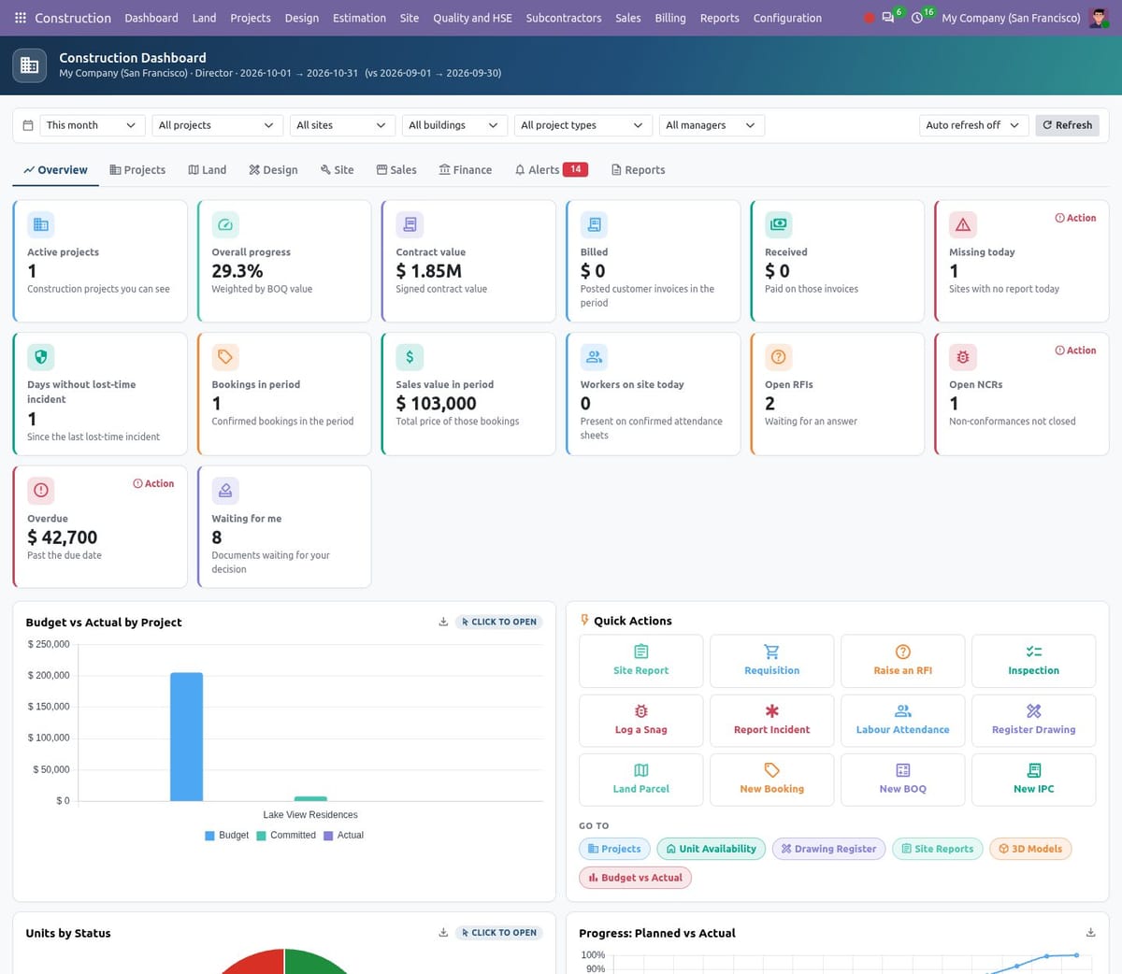1122x974 pixels.
Task: Go to Budget vs Actual link chip
Action: point(636,878)
